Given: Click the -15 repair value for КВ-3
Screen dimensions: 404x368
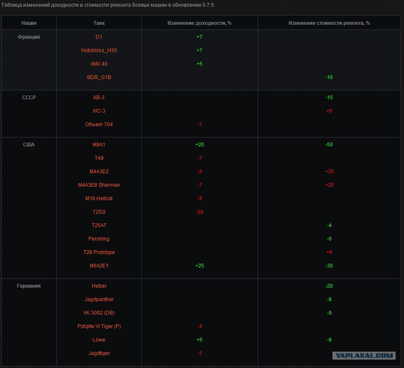Looking at the screenshot, I should point(329,97).
